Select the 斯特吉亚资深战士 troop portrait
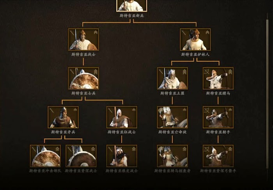The image size is (273, 190). tap(81, 156)
